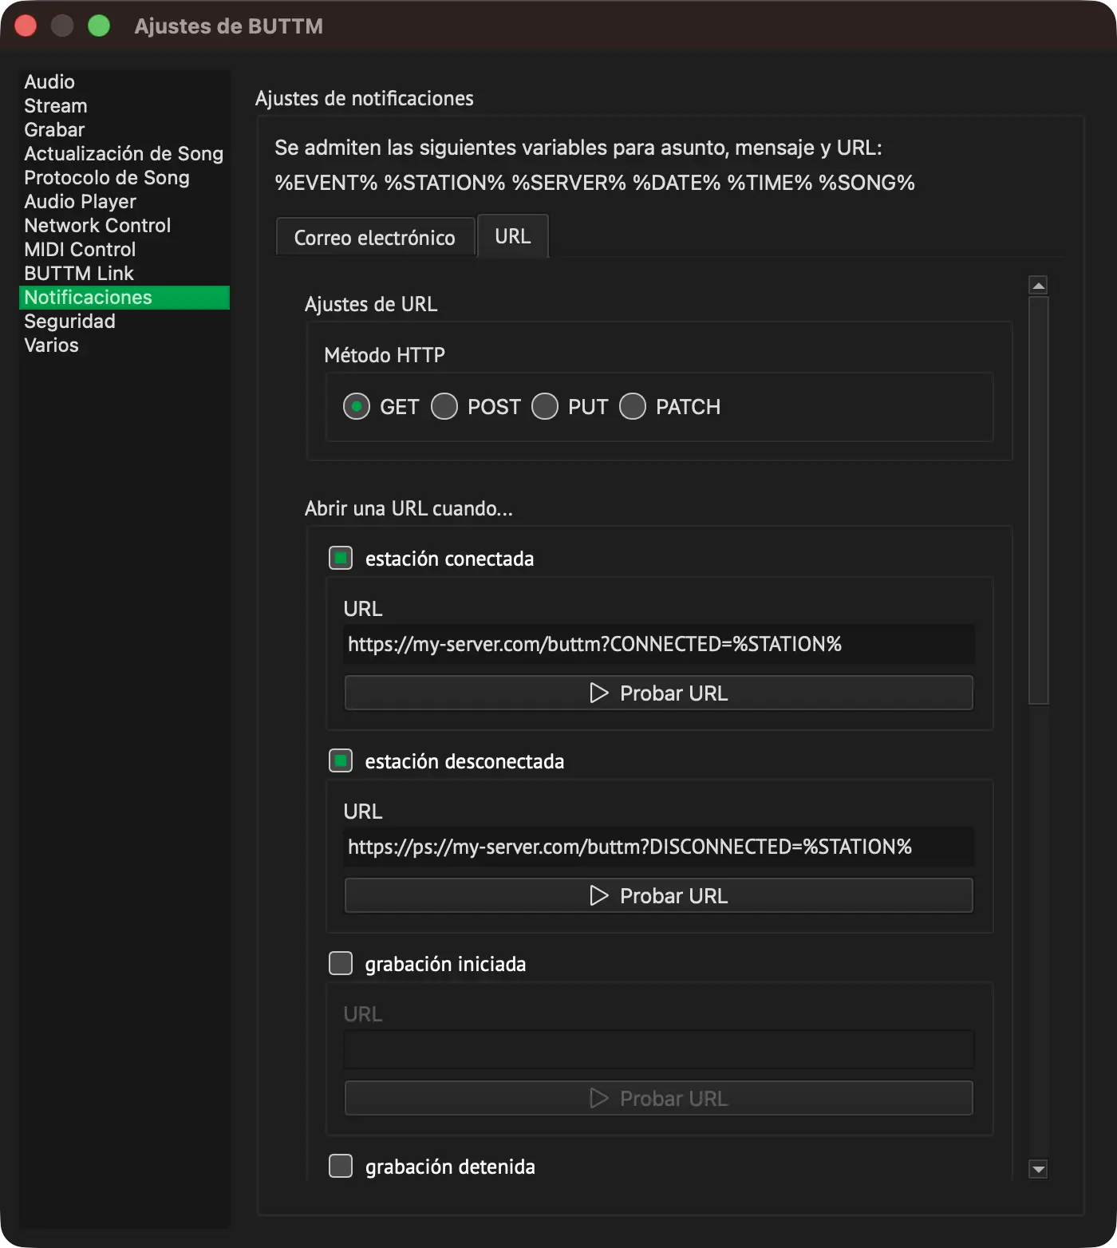Click Probar URL for estación conectada
1117x1248 pixels.
659,693
